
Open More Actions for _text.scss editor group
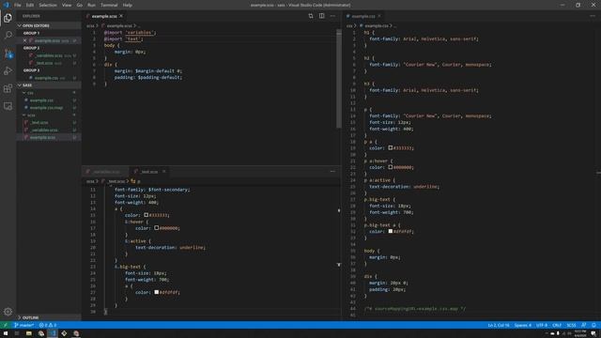(x=332, y=171)
